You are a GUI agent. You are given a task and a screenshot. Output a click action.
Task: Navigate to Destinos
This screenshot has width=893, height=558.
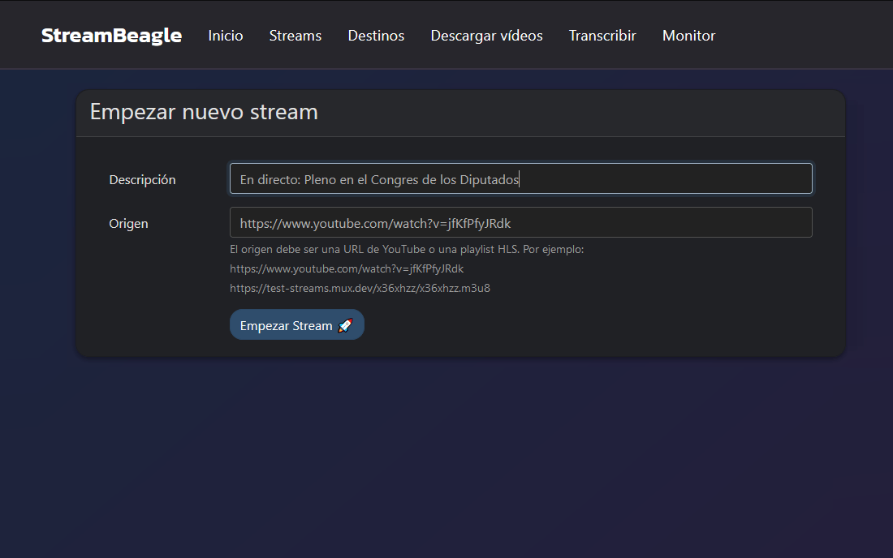376,36
